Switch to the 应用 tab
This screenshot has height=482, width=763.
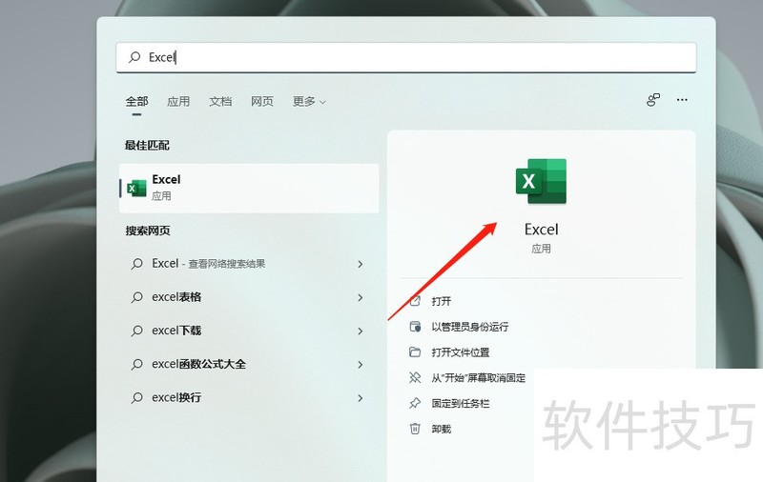(x=178, y=101)
